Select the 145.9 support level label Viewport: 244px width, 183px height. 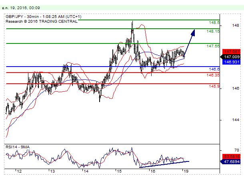(x=214, y=86)
